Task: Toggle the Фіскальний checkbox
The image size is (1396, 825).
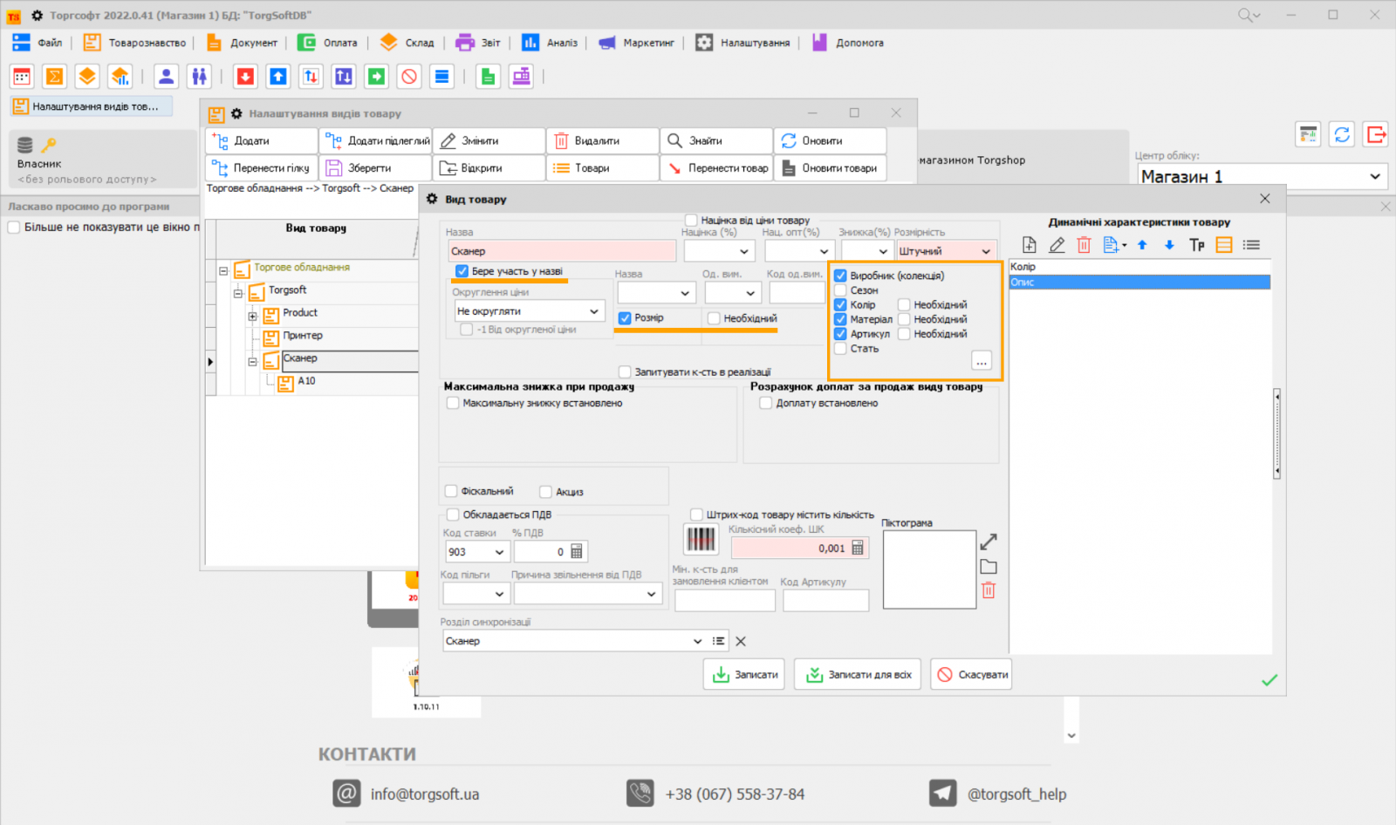Action: pos(451,491)
